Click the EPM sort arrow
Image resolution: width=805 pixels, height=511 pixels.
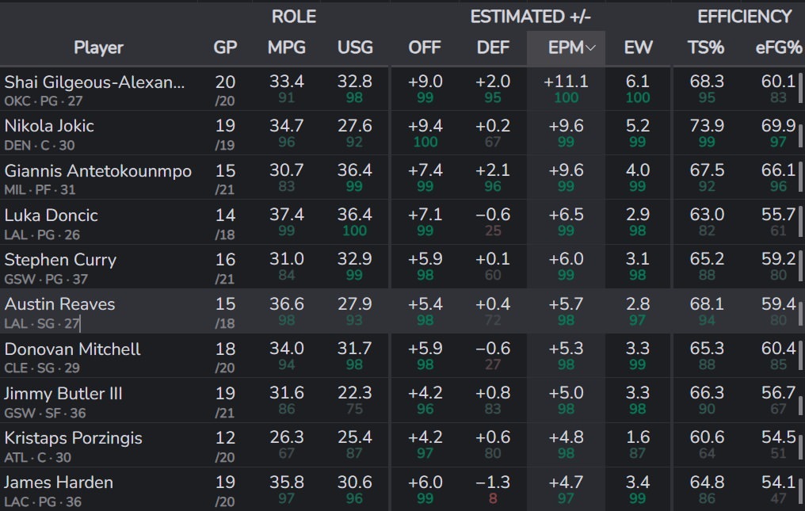coord(590,48)
